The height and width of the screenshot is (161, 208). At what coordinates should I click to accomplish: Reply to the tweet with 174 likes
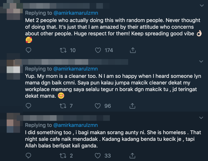(x=28, y=50)
